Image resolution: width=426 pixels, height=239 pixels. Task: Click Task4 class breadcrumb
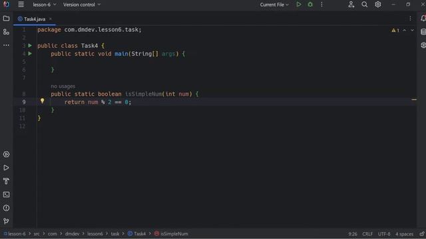(x=136, y=234)
